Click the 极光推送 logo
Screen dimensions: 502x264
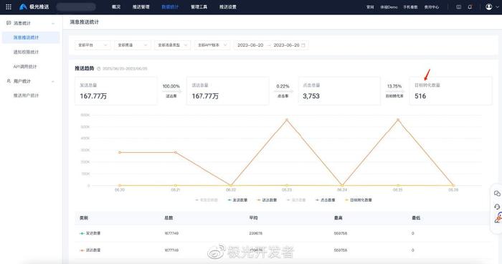pos(34,6)
